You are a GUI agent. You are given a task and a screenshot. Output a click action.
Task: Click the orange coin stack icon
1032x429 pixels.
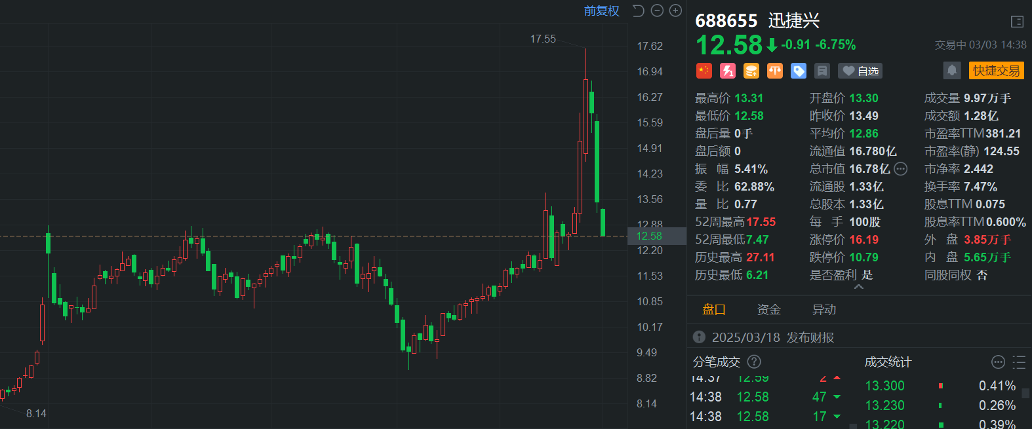coord(751,71)
